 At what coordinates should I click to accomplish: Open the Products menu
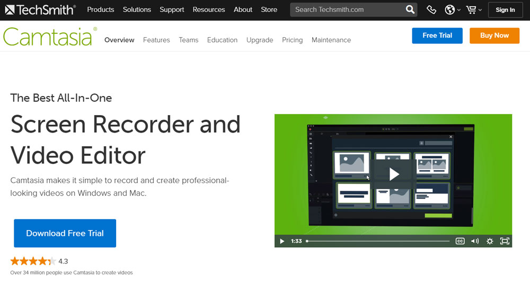100,10
